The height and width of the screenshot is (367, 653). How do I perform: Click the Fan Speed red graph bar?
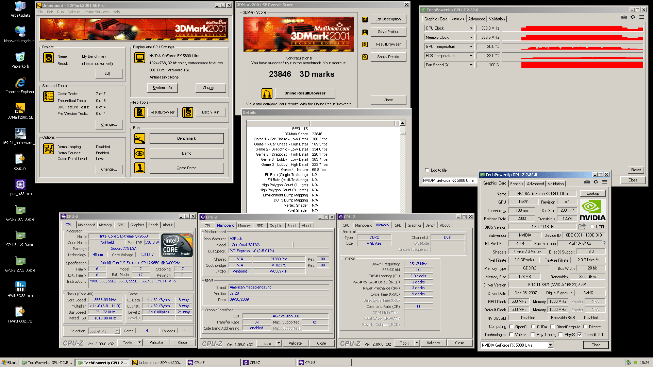(582, 65)
